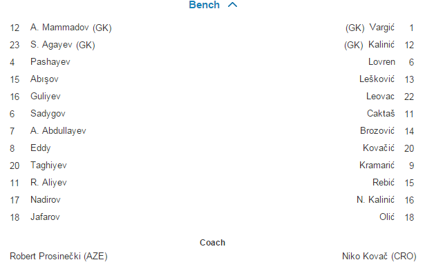425x280 pixels.
Task: Select Brozović from the bench
Action: pyautogui.click(x=377, y=131)
